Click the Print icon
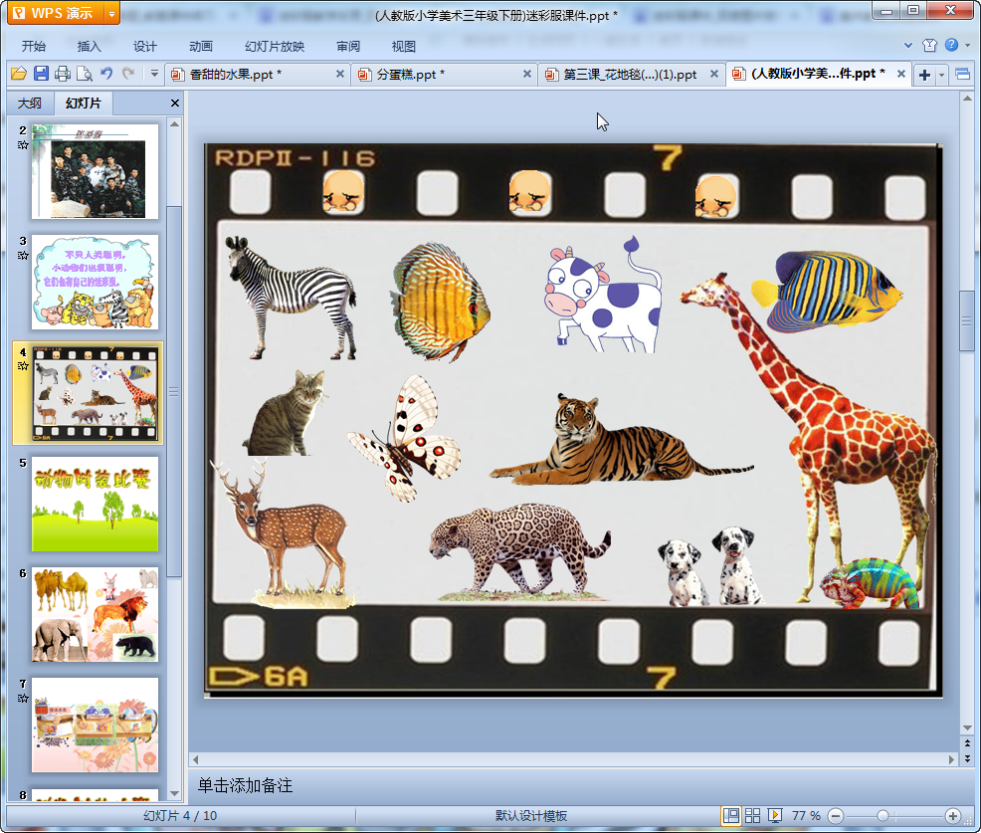Screen dimensions: 981x833 click(x=63, y=74)
